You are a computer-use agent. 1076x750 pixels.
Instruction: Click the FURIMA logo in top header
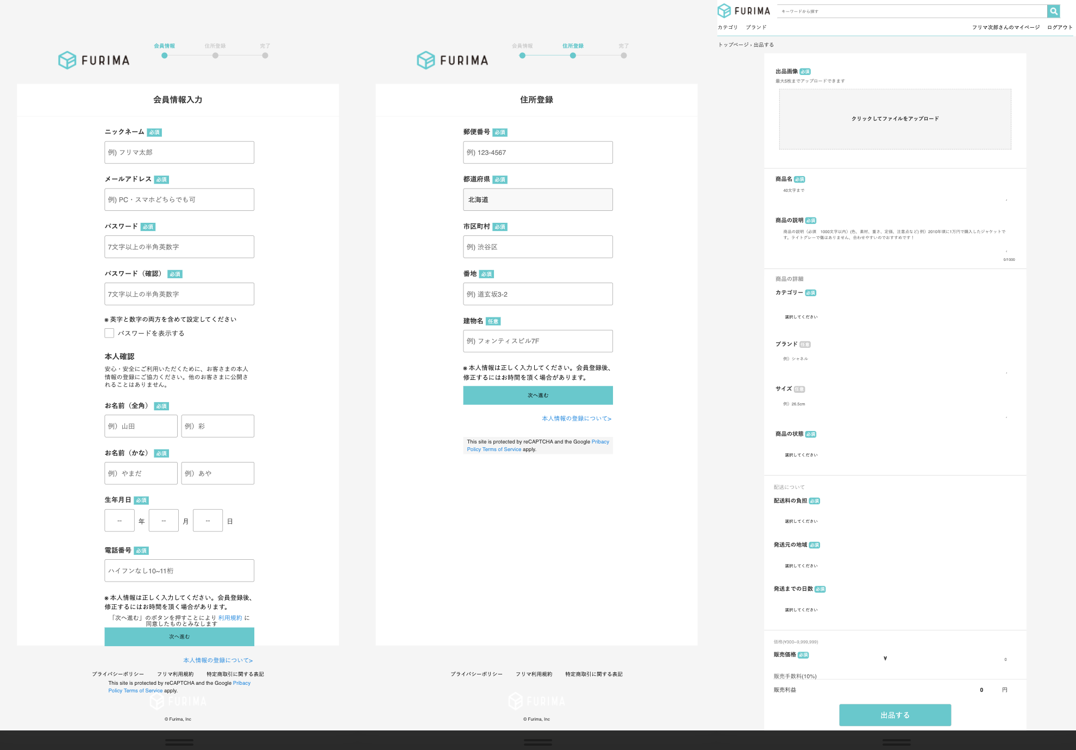point(744,11)
